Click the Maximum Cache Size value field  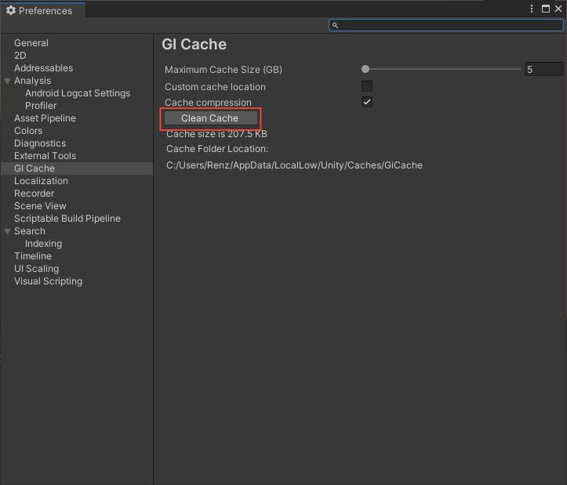point(543,69)
